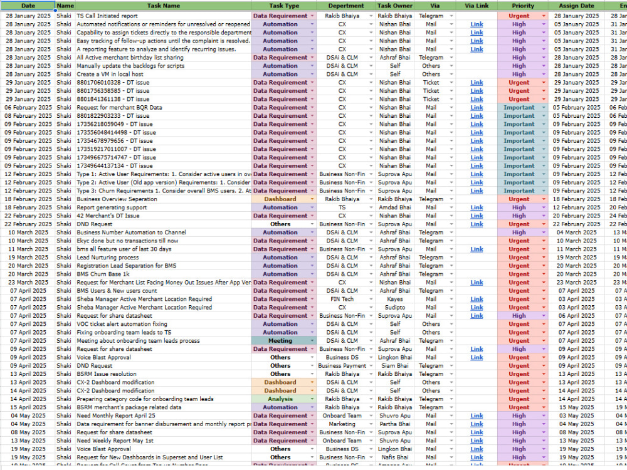Open Depertment dropdown showing TS
The image size is (627, 470).
click(x=371, y=207)
